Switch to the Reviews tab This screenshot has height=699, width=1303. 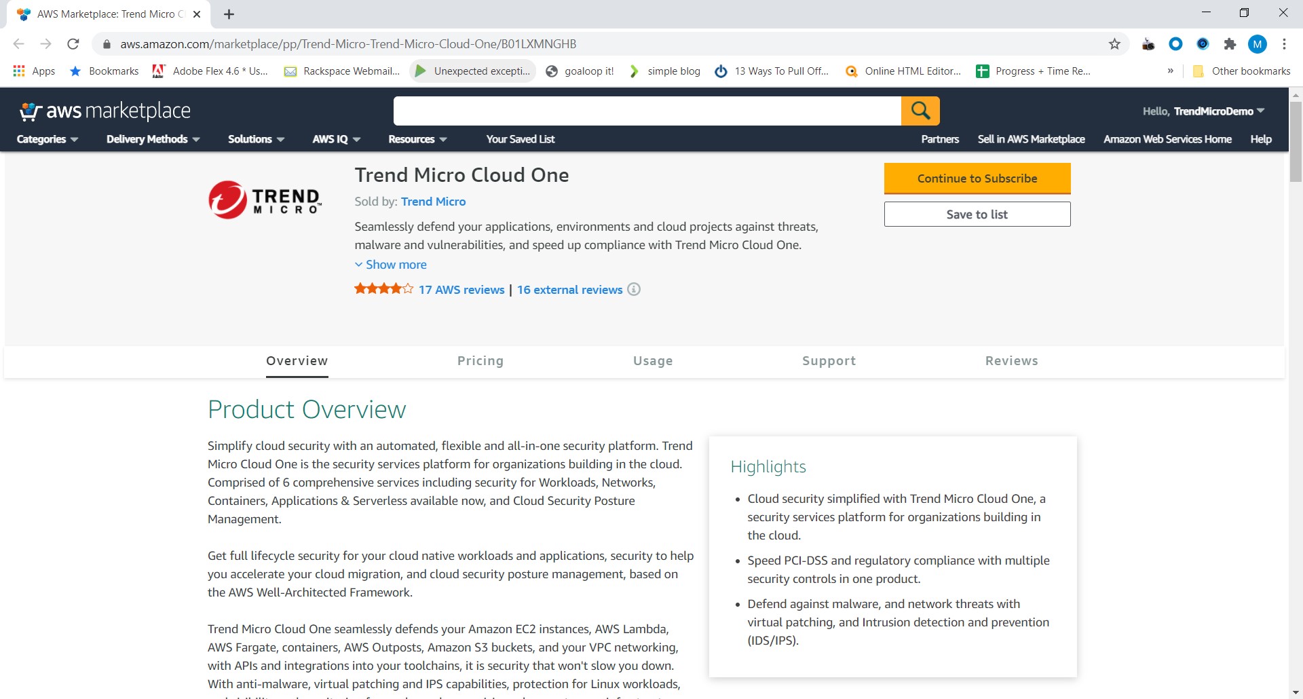click(x=1011, y=361)
